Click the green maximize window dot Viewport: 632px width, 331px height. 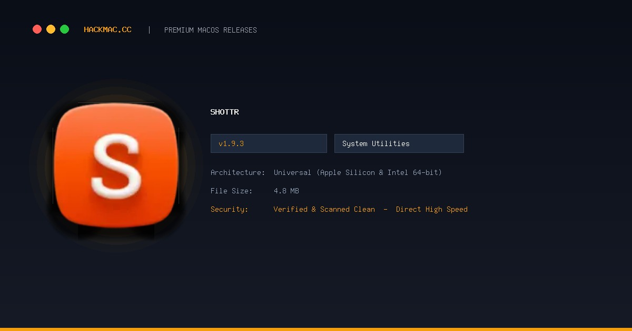click(x=64, y=29)
